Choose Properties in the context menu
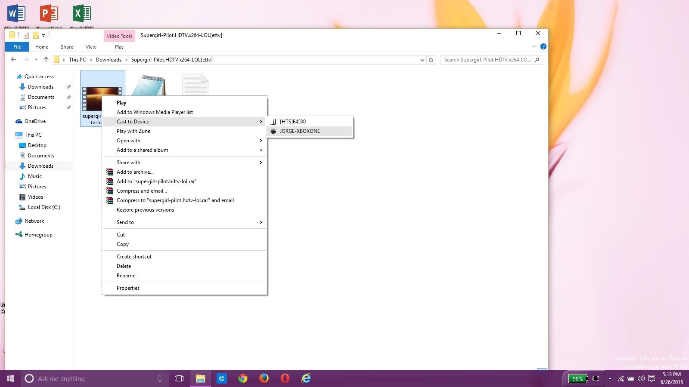689x387 pixels. (128, 288)
